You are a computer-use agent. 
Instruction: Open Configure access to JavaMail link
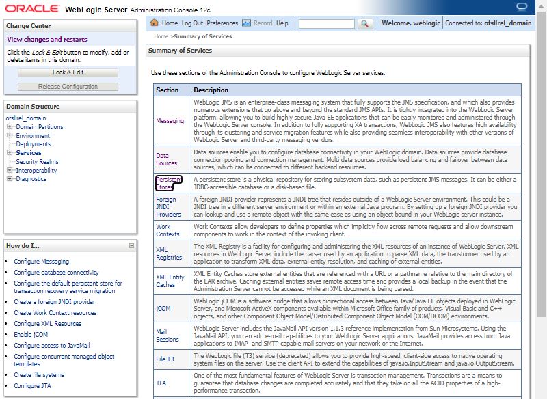tap(52, 345)
